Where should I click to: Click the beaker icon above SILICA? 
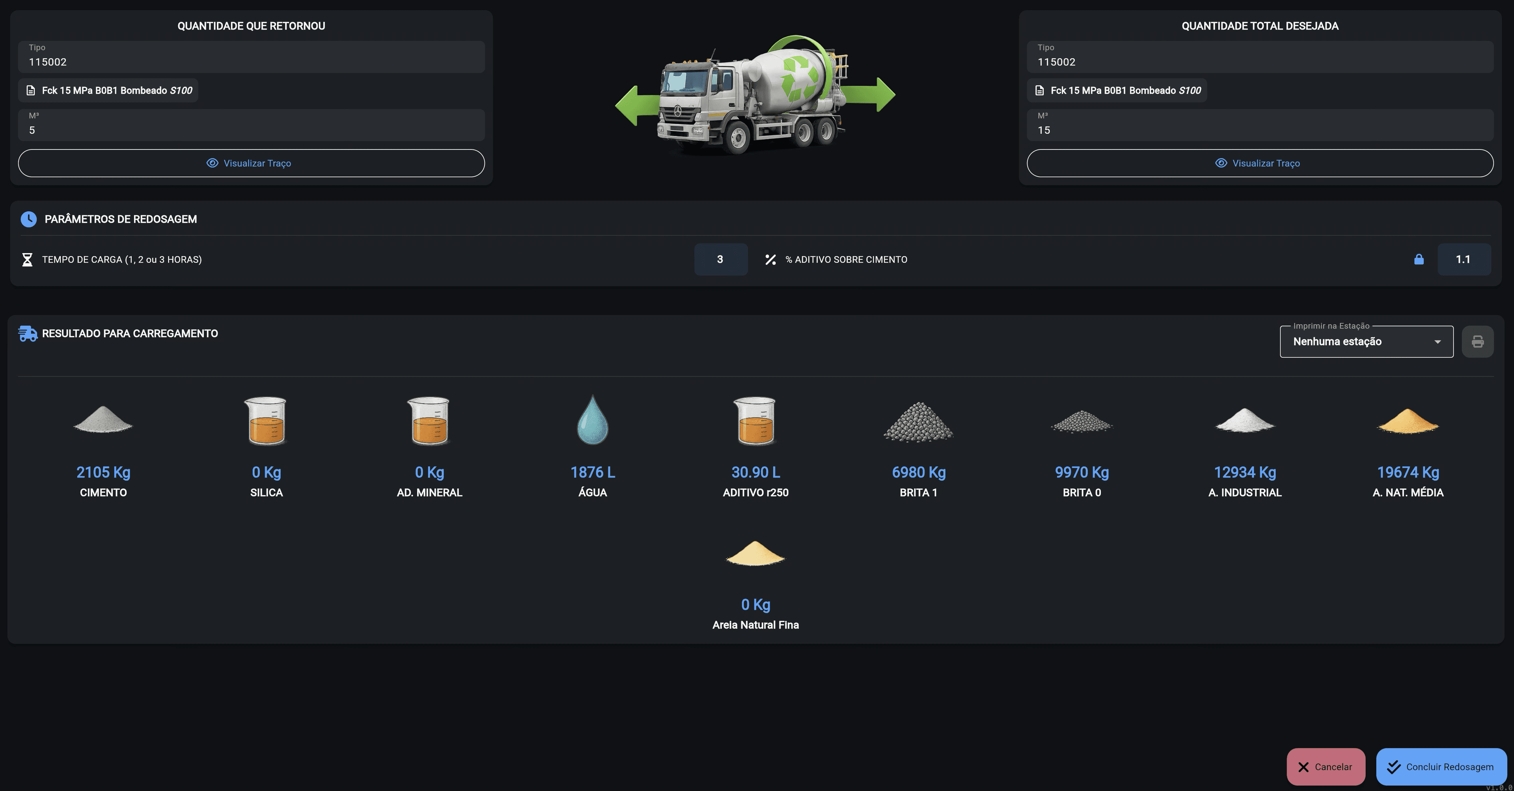pyautogui.click(x=266, y=421)
